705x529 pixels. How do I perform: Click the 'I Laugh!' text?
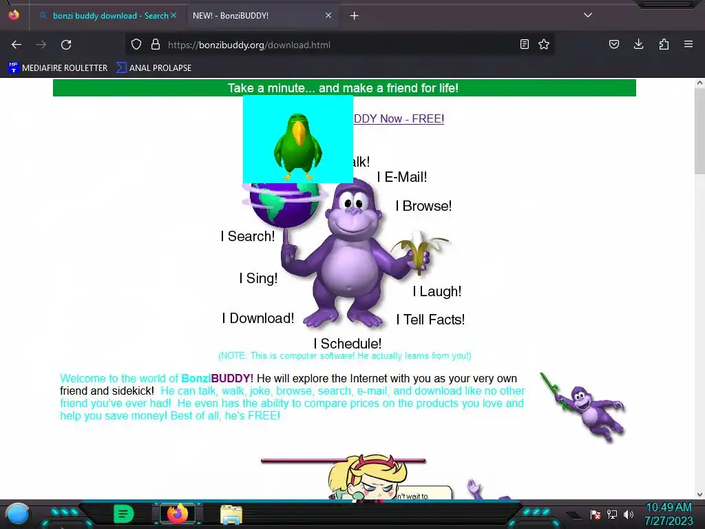437,291
